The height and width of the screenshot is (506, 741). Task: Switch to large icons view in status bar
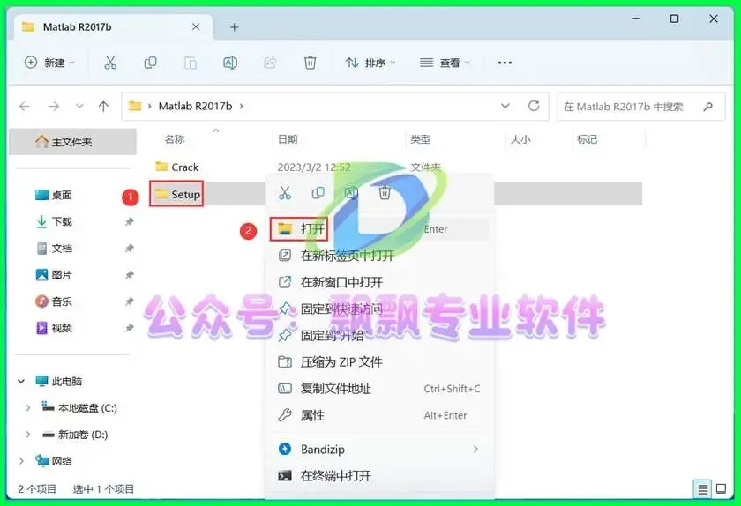click(x=722, y=488)
